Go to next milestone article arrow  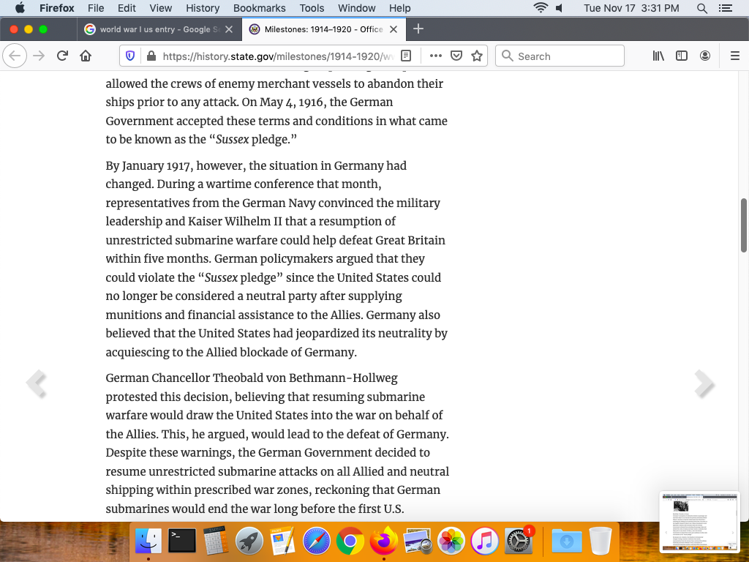[704, 383]
